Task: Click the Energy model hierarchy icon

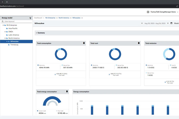Action: (30, 18)
